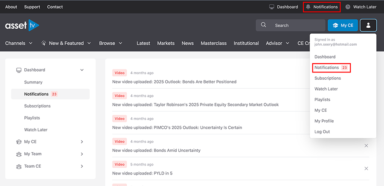Open the Channels dropdown menu

coord(19,43)
